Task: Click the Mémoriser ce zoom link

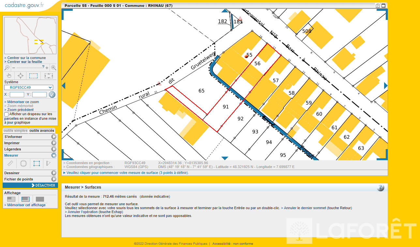Action: click(23, 102)
